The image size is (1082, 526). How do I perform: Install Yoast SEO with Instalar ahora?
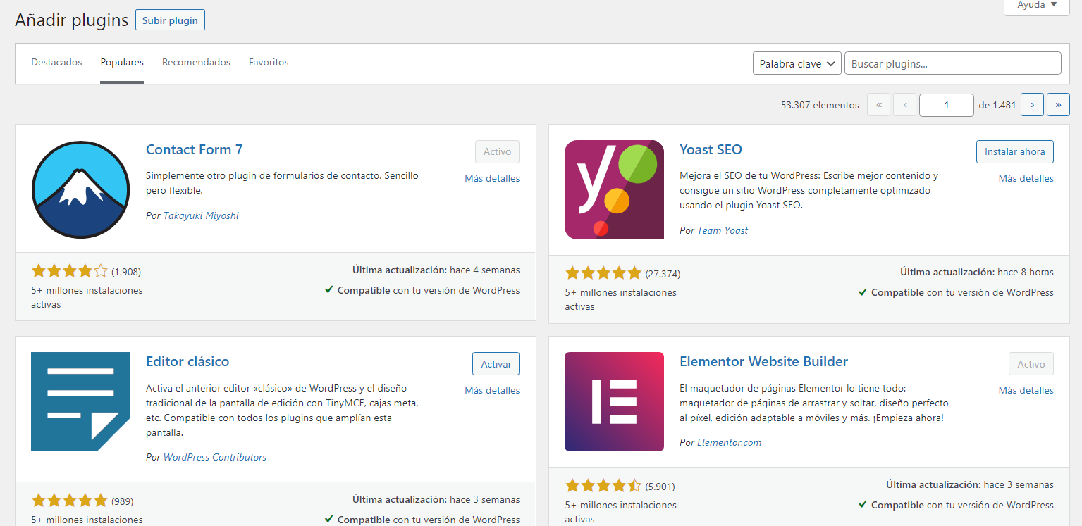(x=1014, y=151)
